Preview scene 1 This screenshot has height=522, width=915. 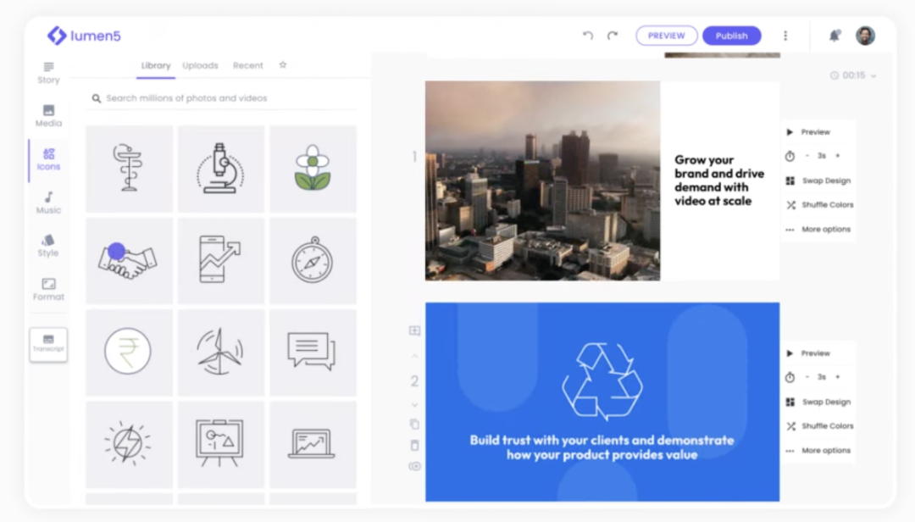tap(808, 132)
